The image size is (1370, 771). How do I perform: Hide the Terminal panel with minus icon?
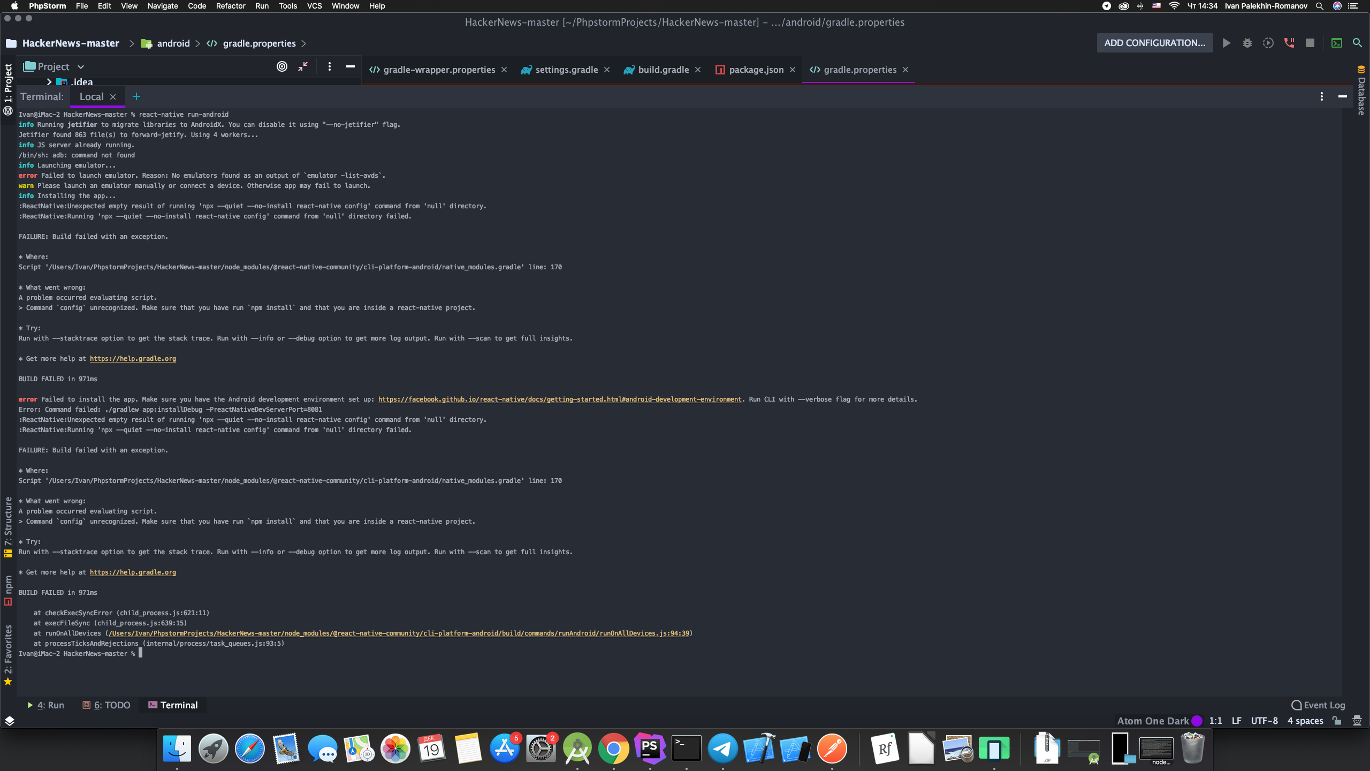[x=1343, y=96]
